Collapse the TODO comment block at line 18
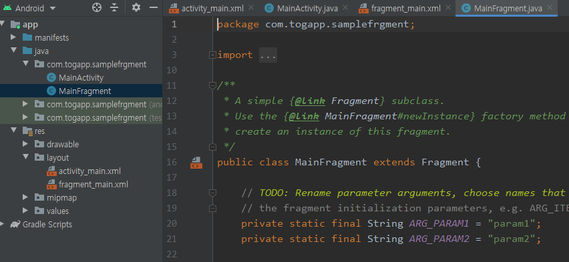 pos(212,193)
